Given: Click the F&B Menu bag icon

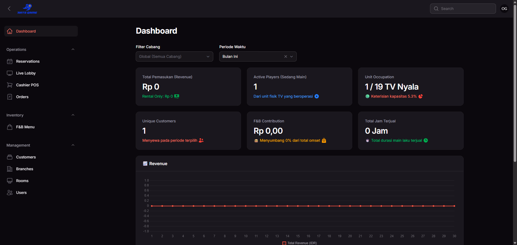Looking at the screenshot, I should (x=10, y=127).
